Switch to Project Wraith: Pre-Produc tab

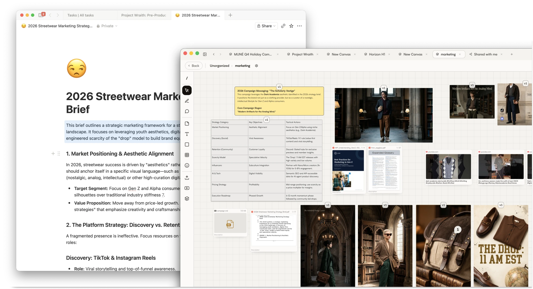click(144, 15)
